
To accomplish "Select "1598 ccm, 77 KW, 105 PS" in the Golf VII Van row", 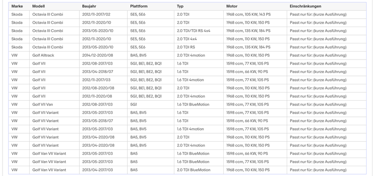I will 248,104.
